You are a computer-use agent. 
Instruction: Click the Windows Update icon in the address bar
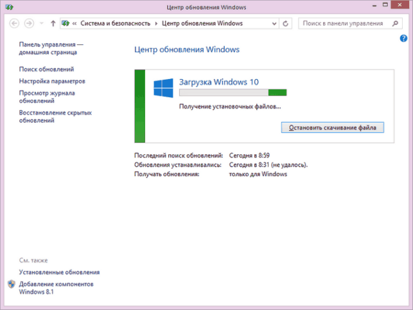pyautogui.click(x=66, y=24)
